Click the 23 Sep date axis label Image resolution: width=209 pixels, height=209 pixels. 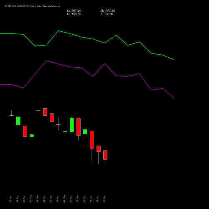(58, 199)
